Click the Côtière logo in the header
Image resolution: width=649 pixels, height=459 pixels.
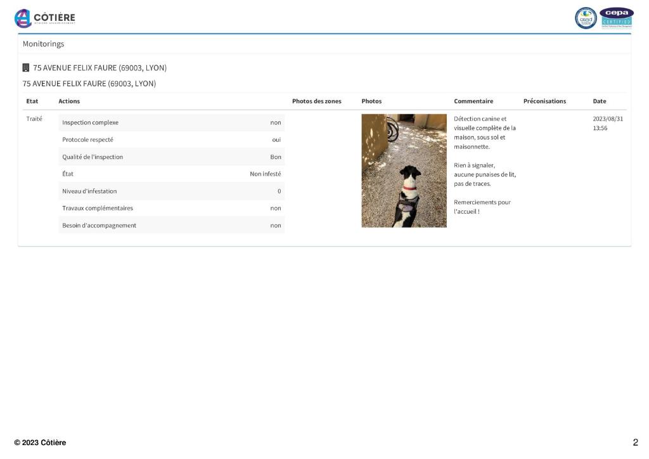coord(44,18)
